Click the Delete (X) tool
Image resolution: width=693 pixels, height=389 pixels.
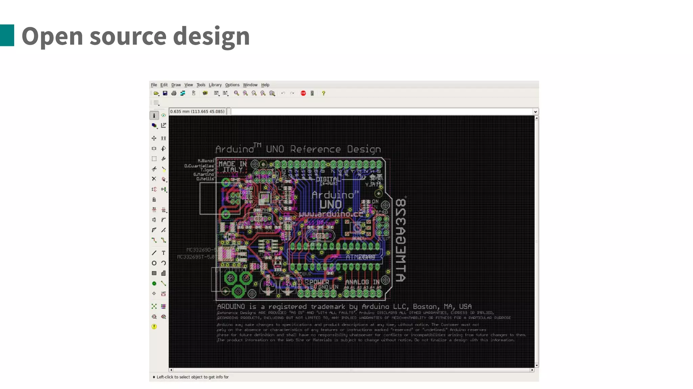154,179
